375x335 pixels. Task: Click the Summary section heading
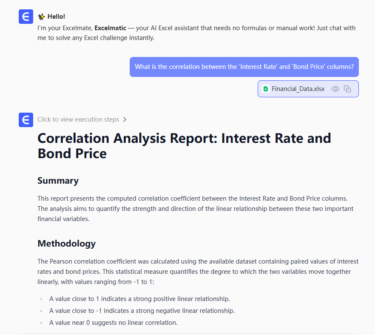click(58, 181)
